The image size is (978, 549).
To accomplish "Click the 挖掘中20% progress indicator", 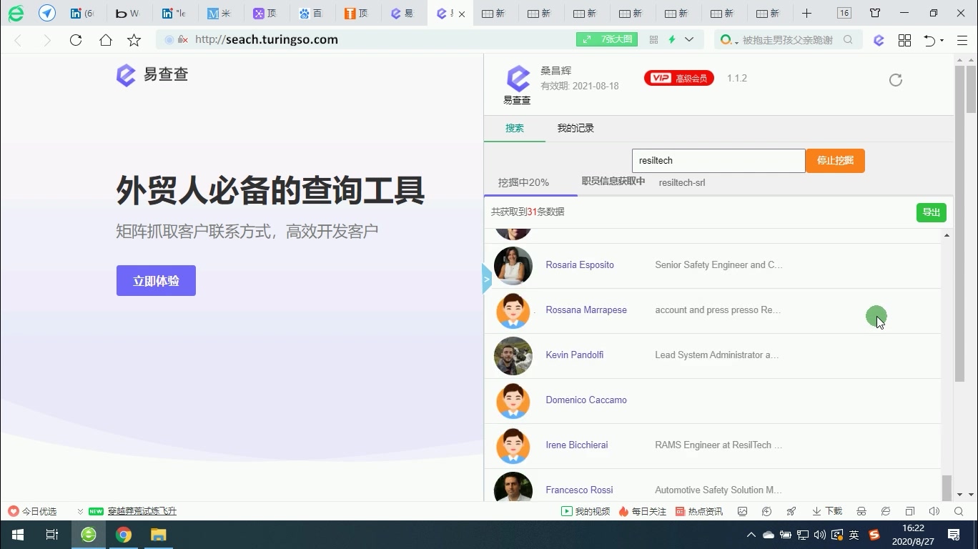I will [523, 183].
